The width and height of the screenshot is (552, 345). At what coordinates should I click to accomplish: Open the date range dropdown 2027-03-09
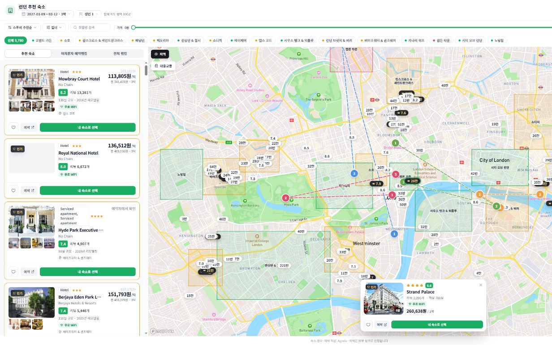click(46, 14)
